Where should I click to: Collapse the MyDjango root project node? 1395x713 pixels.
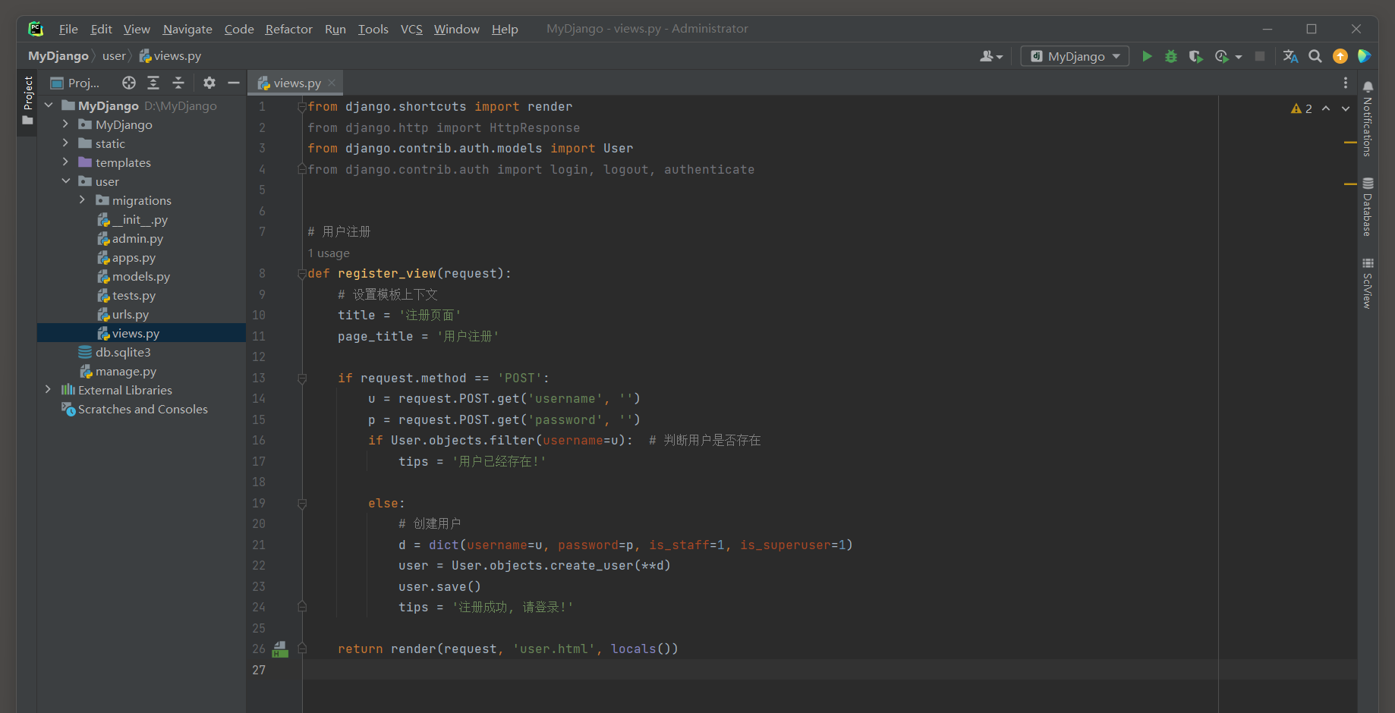(49, 105)
